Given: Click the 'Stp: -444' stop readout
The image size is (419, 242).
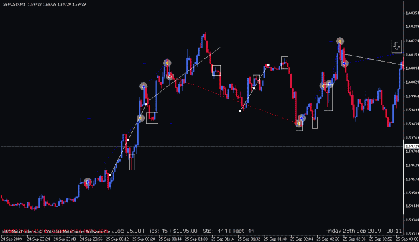Looking at the screenshot, I should click(215, 231).
